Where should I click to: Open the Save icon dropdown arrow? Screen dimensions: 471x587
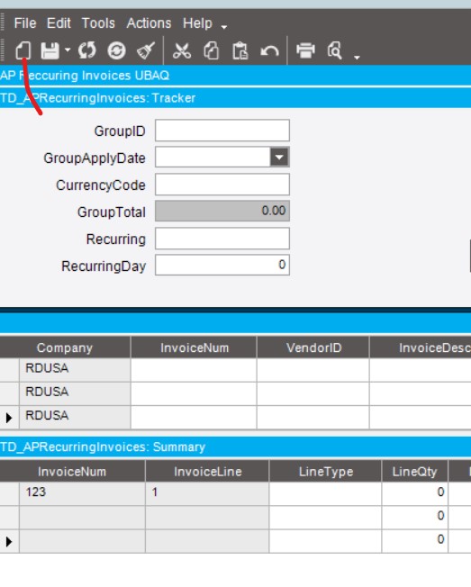[68, 50]
